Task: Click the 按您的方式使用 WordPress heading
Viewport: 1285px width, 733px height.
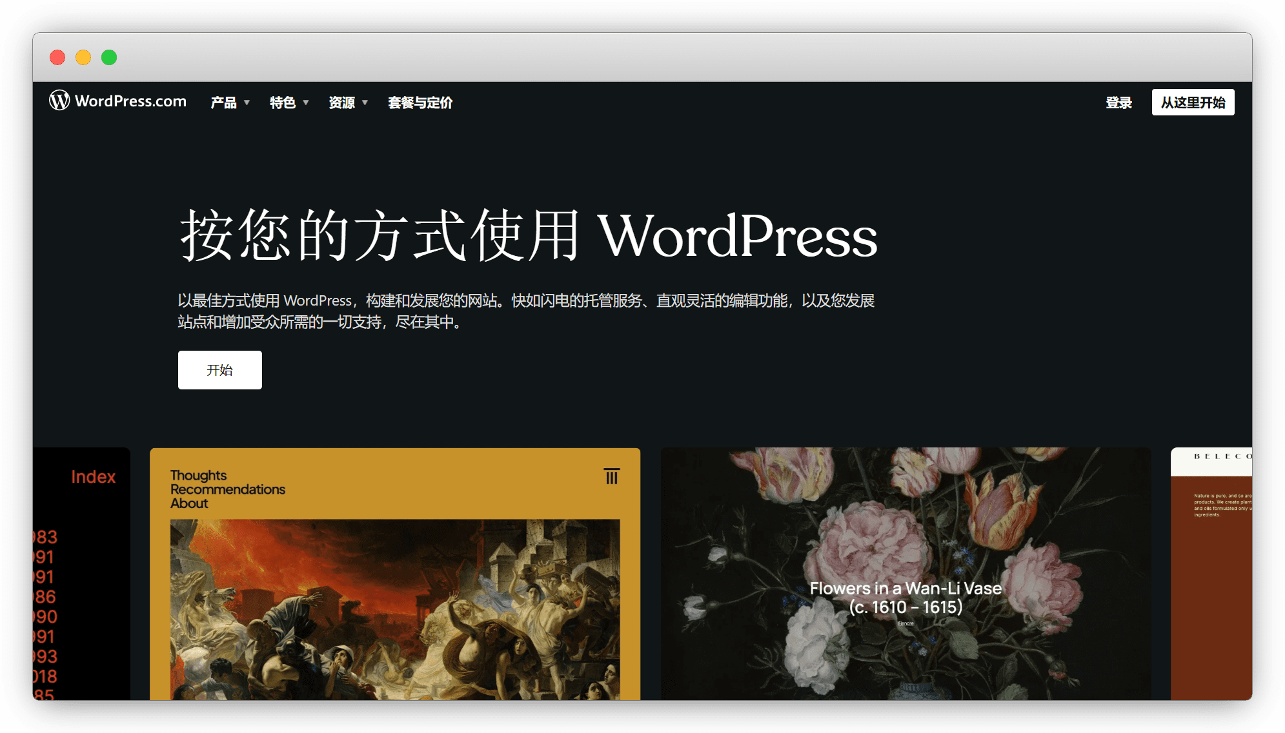Action: coord(528,236)
